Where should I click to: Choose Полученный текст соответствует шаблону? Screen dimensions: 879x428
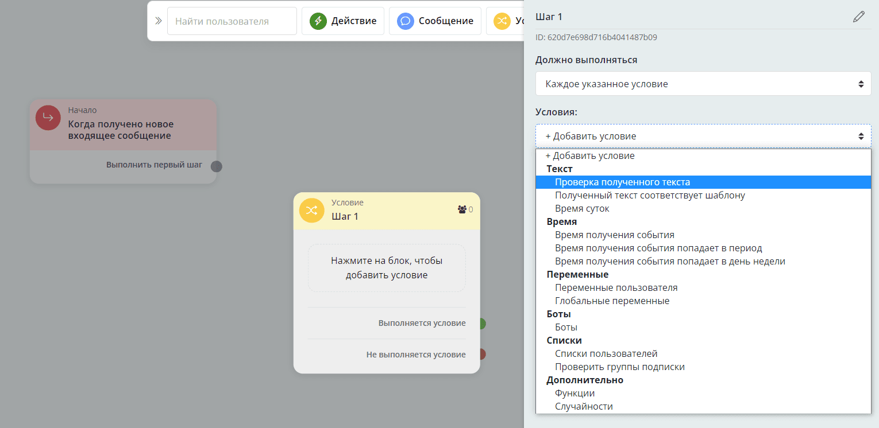tap(650, 195)
